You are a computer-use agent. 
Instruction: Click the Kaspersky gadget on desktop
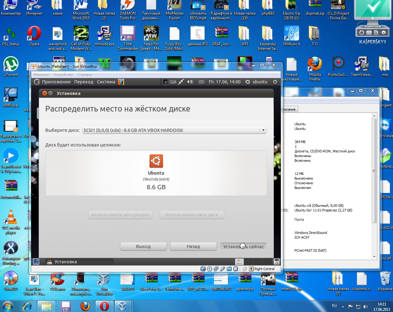[372, 22]
